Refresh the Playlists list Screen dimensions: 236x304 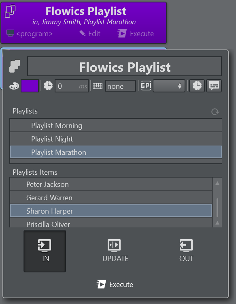pyautogui.click(x=215, y=112)
